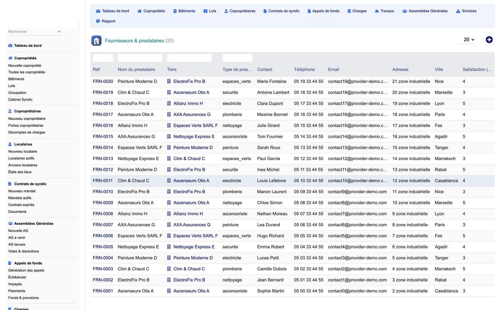Click phone number 05 03 33 44 55

tap(308, 258)
